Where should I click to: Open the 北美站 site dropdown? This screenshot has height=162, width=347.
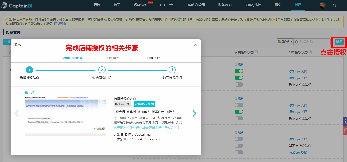(122, 104)
